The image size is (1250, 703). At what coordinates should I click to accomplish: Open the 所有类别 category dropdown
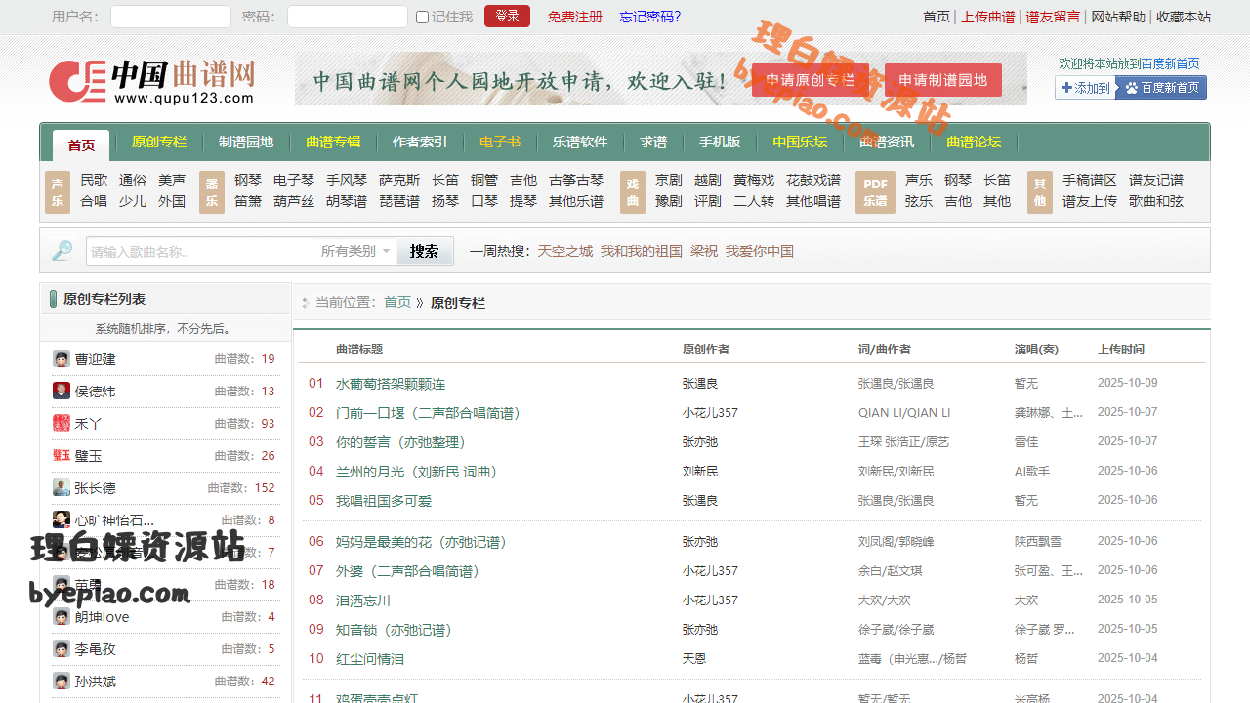pyautogui.click(x=354, y=251)
